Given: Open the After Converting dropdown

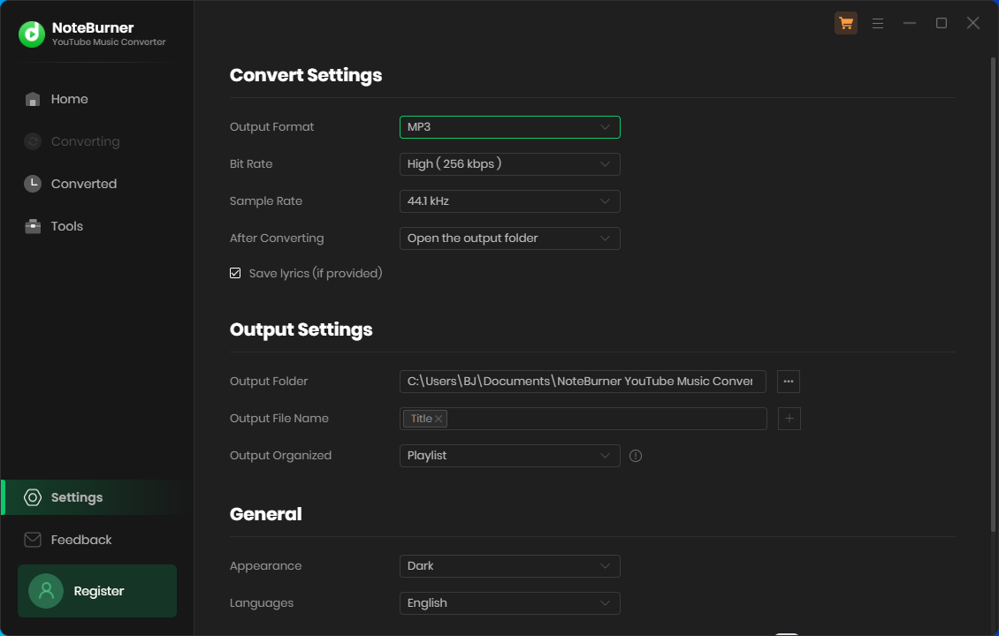Looking at the screenshot, I should tap(510, 238).
